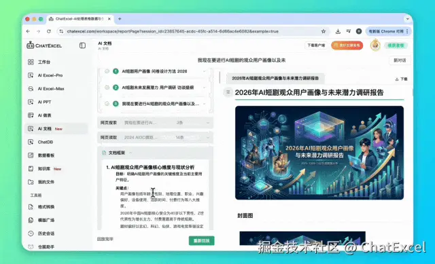
Task: Click the 回放完毕 status text
Action: click(105, 239)
